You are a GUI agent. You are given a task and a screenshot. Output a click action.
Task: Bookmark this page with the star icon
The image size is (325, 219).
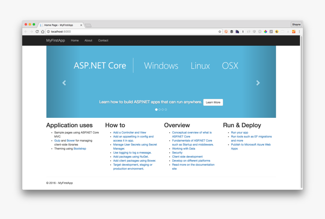[220, 31]
